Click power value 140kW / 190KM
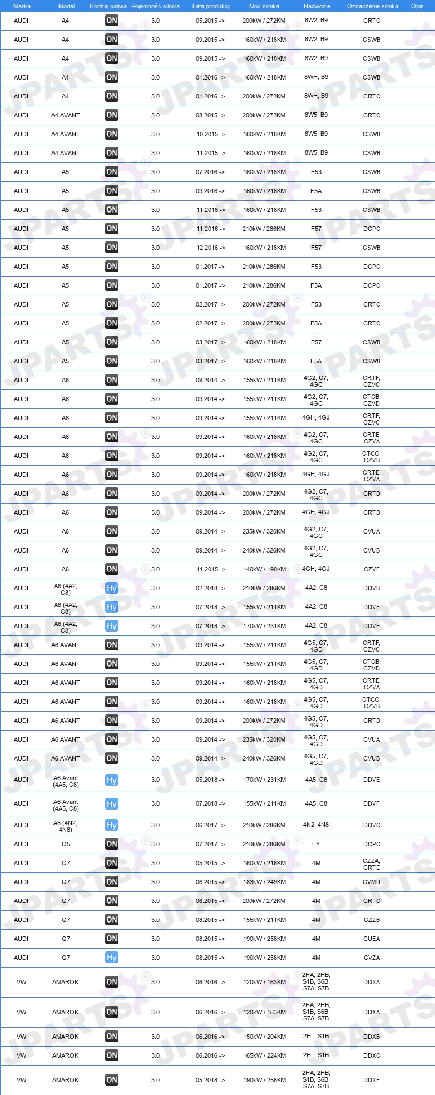 point(264,569)
